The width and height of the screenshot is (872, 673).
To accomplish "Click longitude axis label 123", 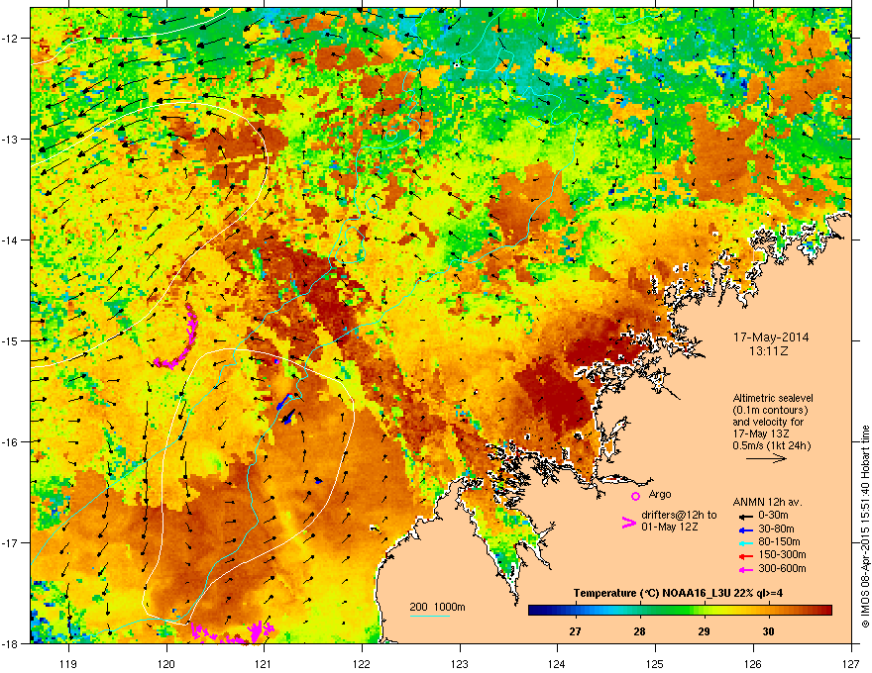I will click(x=460, y=663).
